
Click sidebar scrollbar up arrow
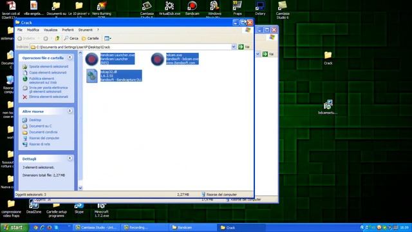click(80, 53)
